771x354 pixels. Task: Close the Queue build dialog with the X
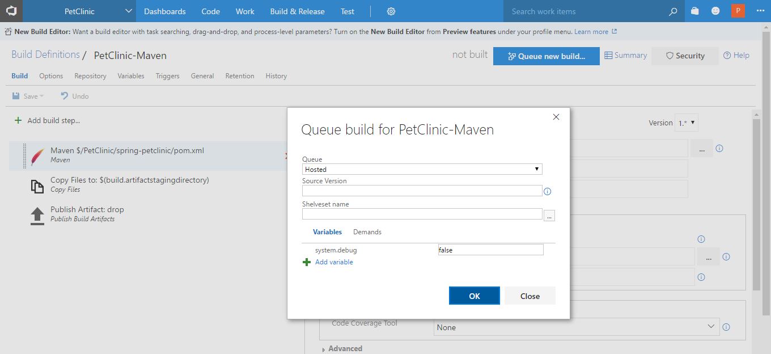pyautogui.click(x=556, y=117)
